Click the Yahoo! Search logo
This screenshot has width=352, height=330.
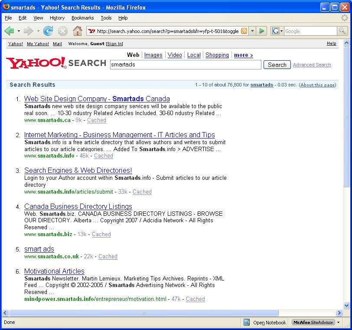click(56, 63)
